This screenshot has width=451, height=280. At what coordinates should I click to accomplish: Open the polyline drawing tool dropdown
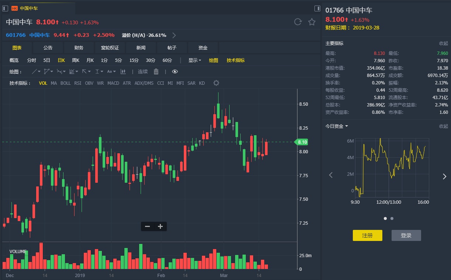[x=48, y=71]
